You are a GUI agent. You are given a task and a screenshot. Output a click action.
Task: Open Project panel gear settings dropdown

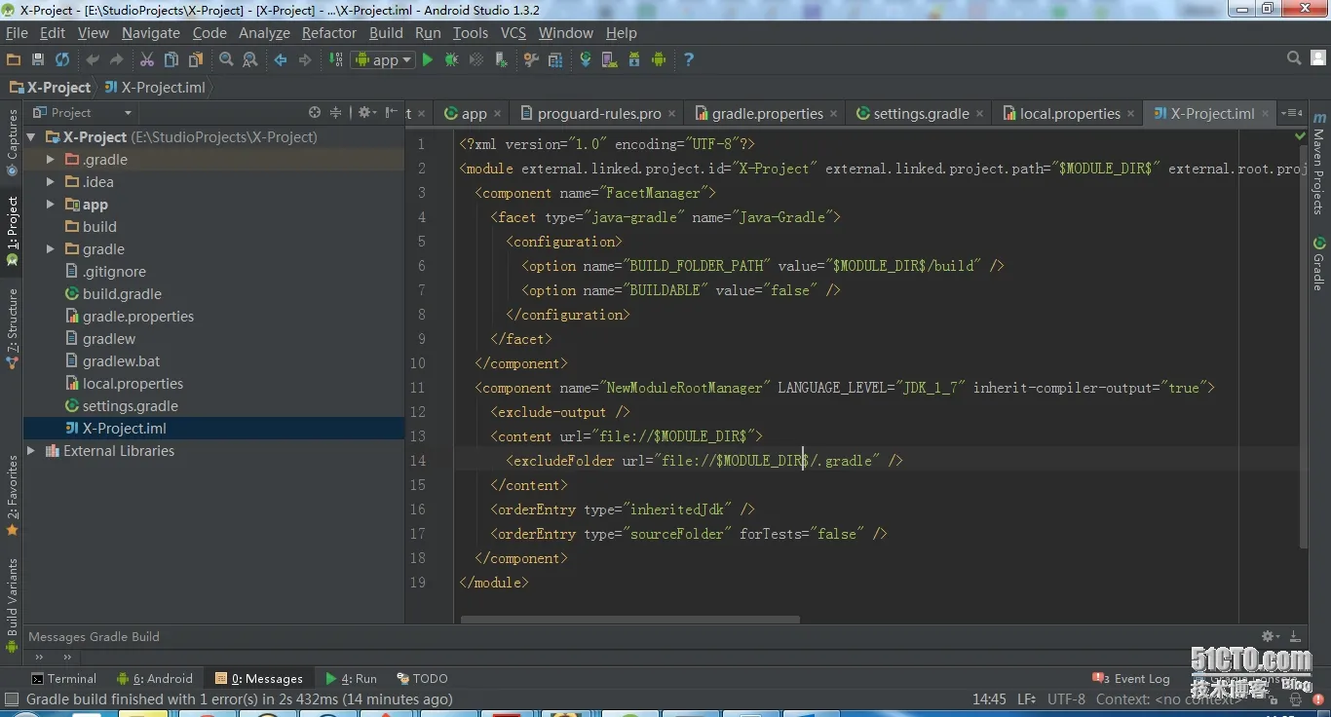click(367, 113)
